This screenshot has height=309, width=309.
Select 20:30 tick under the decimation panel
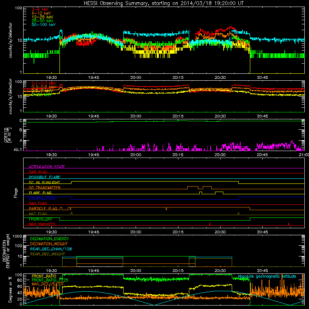pyautogui.click(x=220, y=271)
